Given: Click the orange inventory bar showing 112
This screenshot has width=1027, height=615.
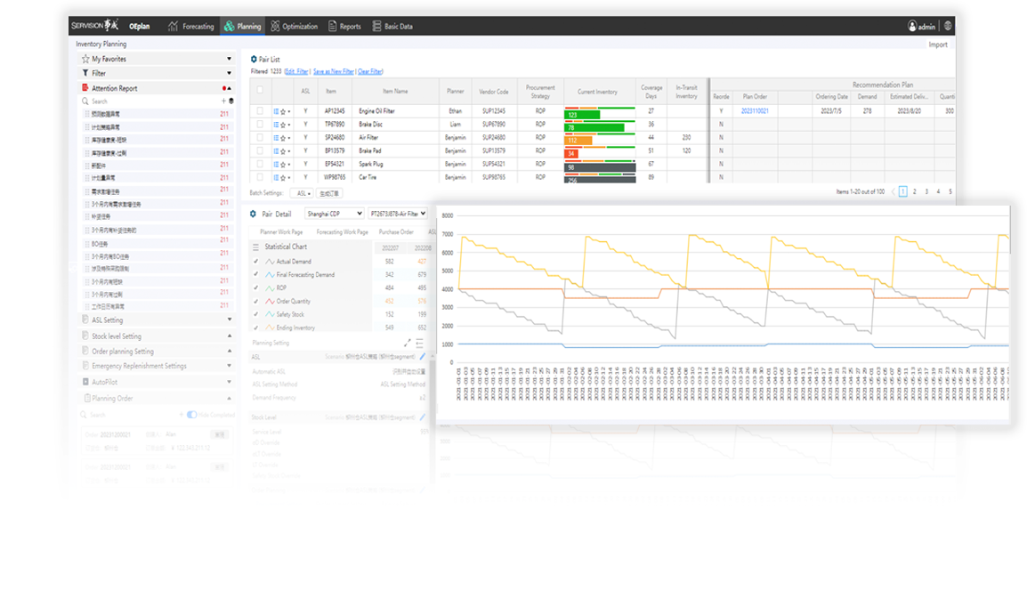Looking at the screenshot, I should point(578,140).
